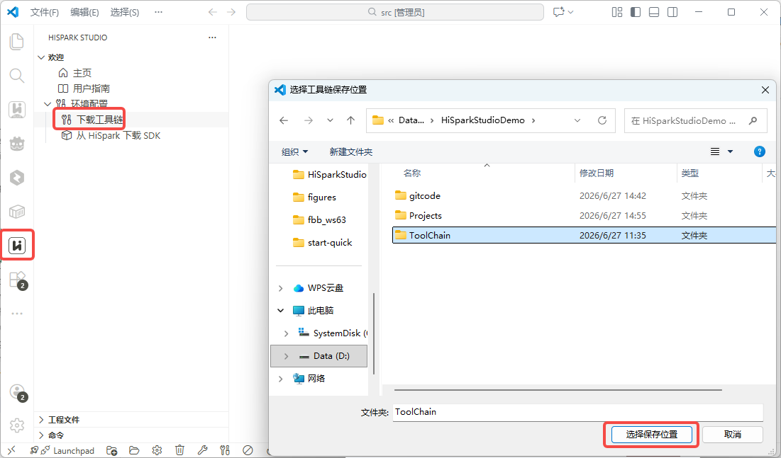This screenshot has height=458, width=781.
Task: Expand the 命令 section
Action: pyautogui.click(x=41, y=435)
